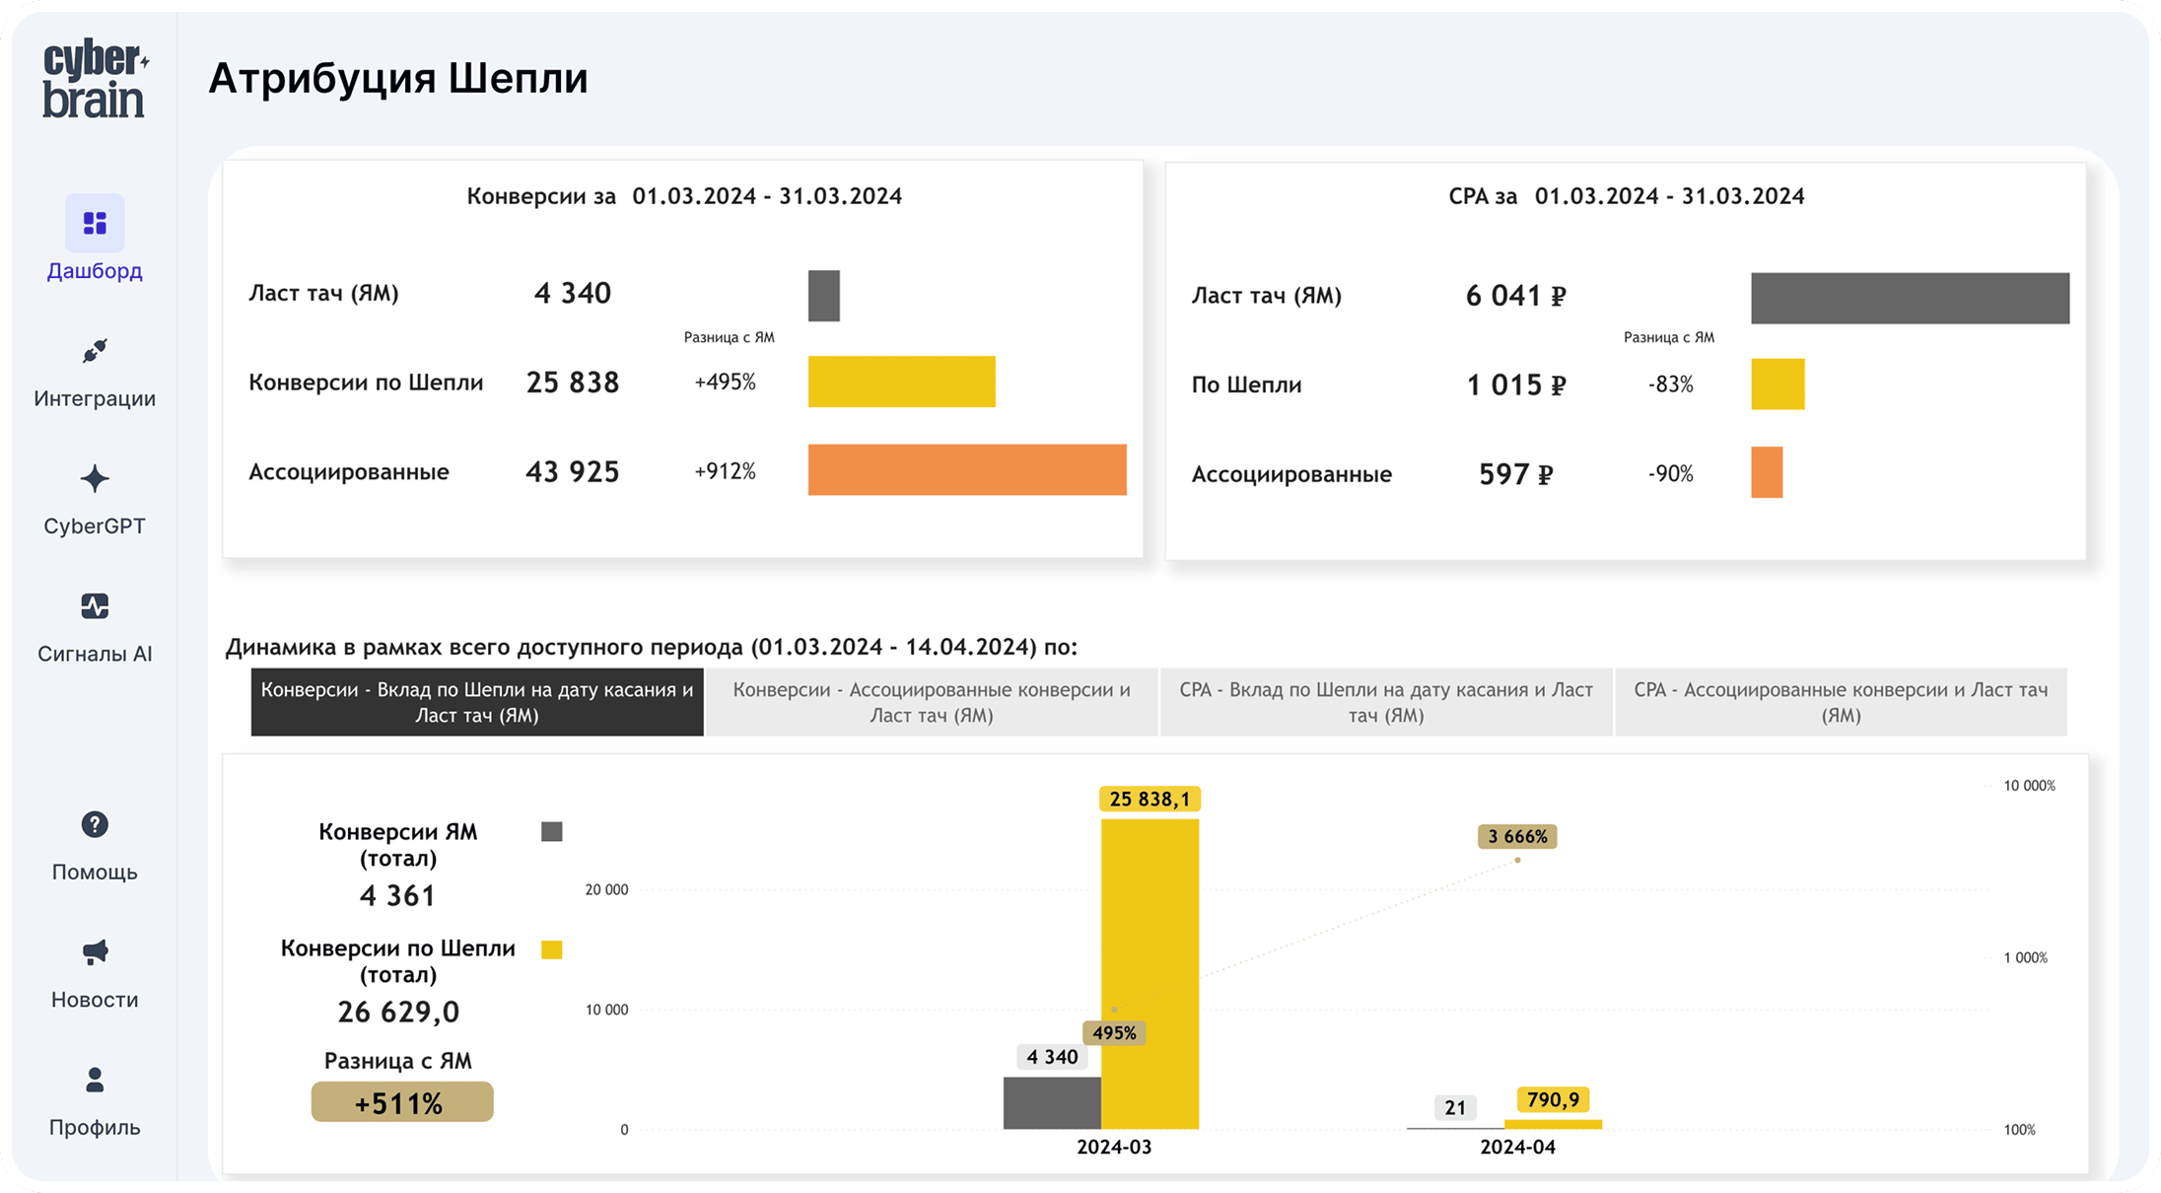
Task: Click the orange Ассоциированные conversions bar
Action: pos(967,469)
